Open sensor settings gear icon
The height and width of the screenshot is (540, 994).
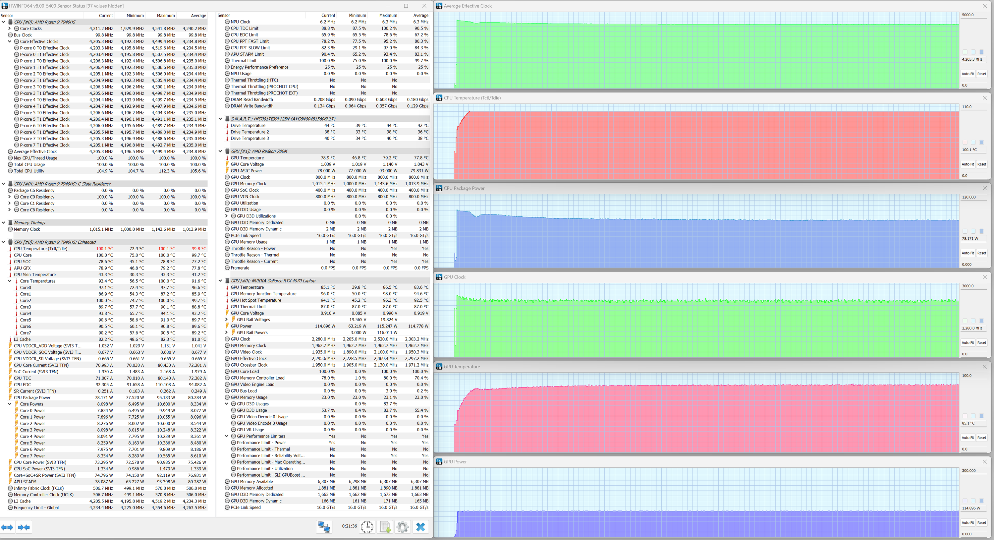coord(402,527)
